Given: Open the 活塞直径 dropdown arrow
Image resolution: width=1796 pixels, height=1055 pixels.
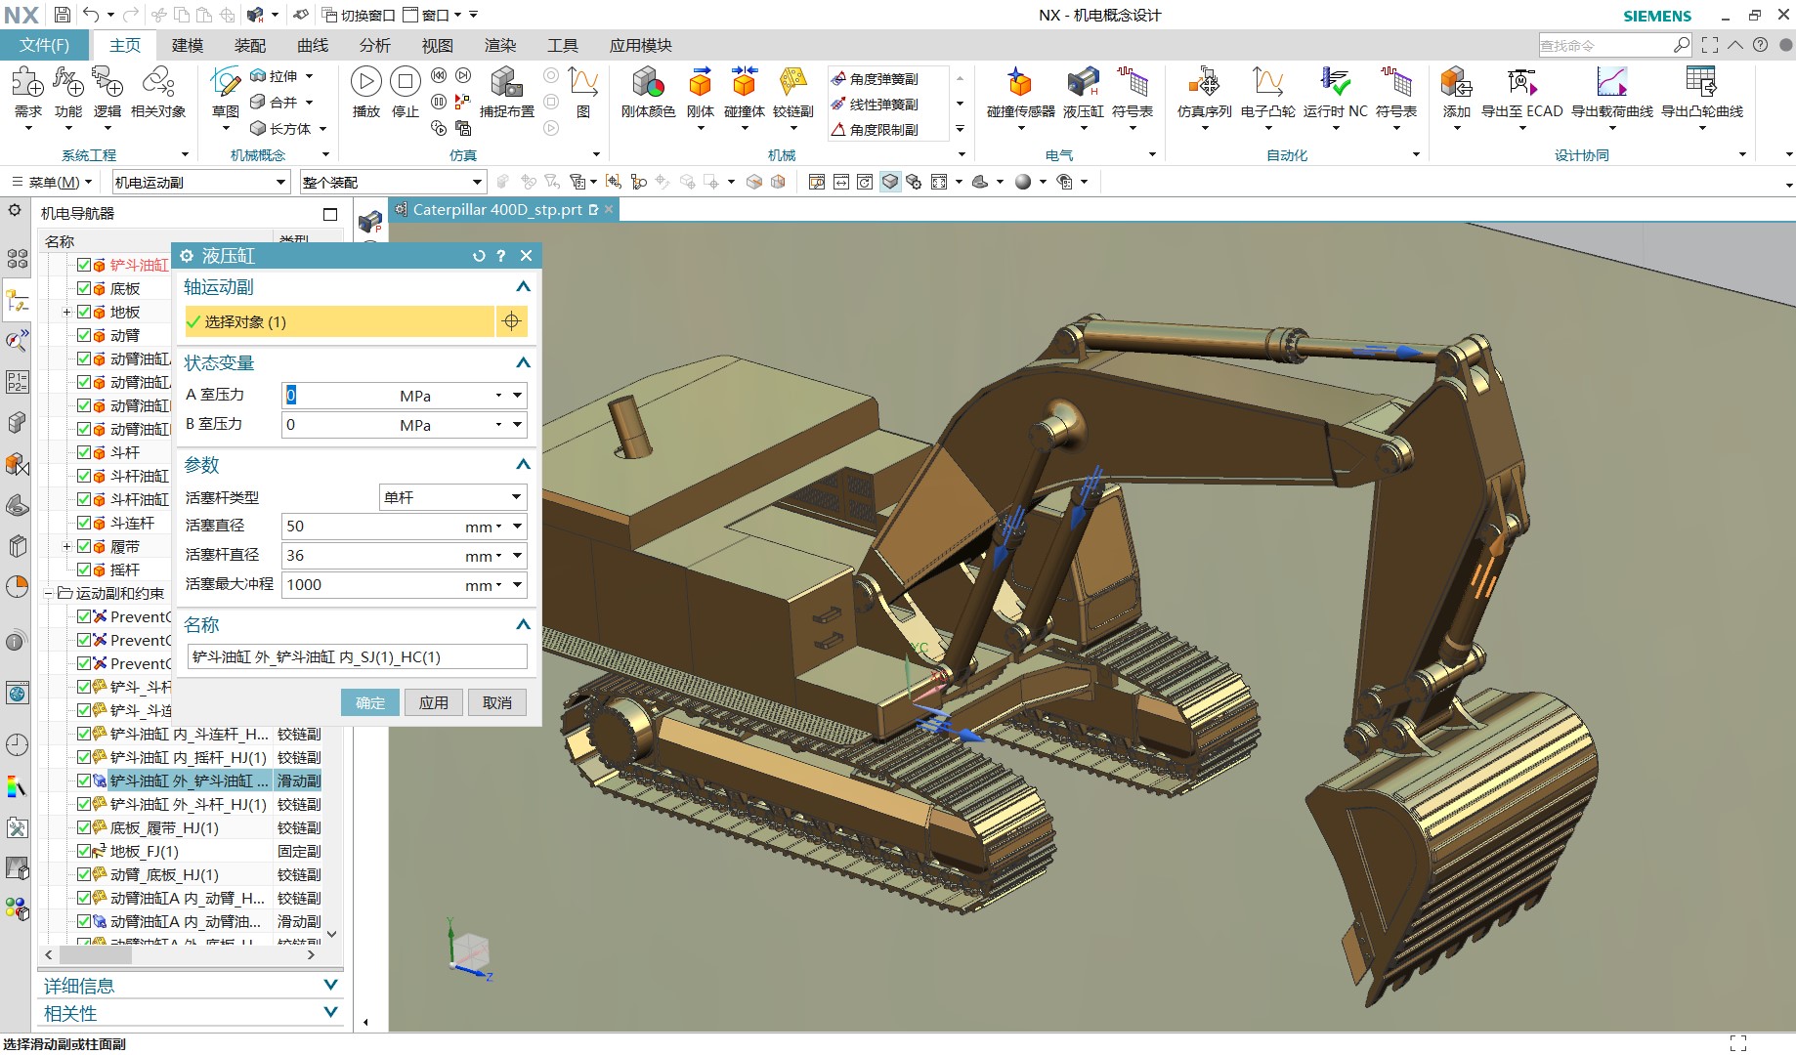Looking at the screenshot, I should (517, 526).
